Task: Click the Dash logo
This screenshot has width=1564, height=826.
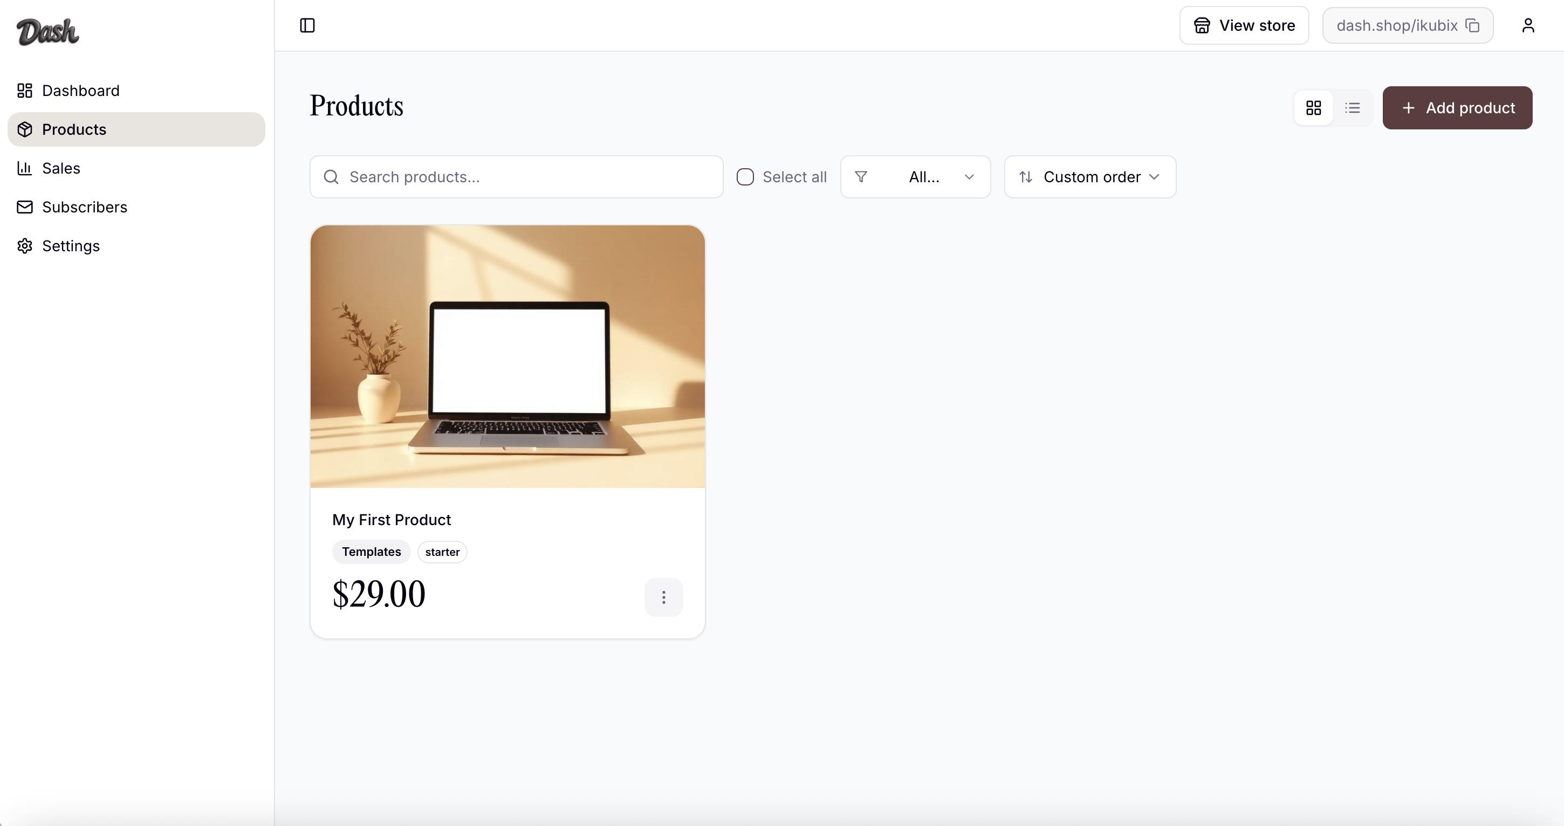Action: (47, 32)
